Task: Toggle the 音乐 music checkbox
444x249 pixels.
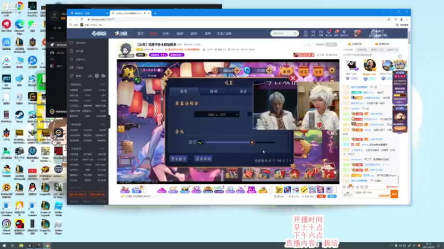Action: click(x=201, y=142)
